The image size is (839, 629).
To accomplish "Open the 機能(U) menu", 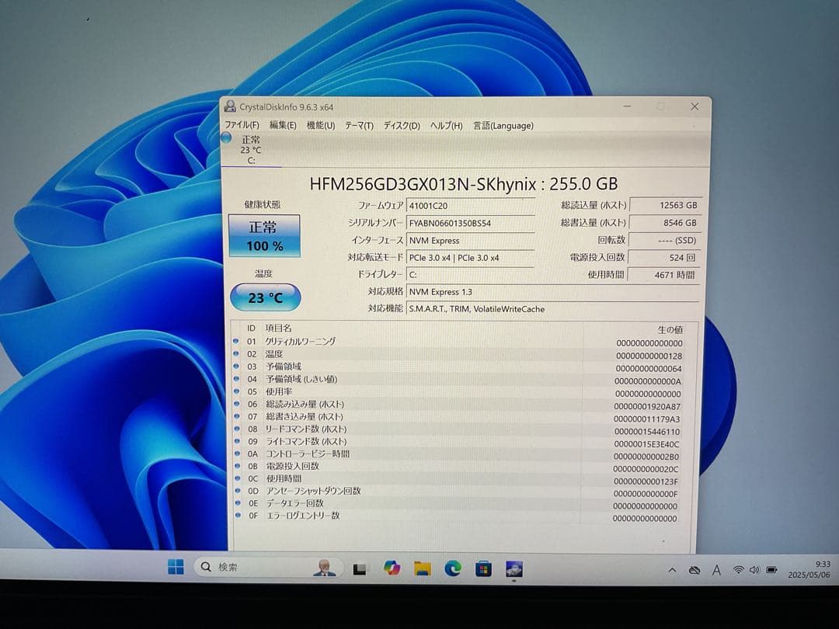I will (x=320, y=125).
